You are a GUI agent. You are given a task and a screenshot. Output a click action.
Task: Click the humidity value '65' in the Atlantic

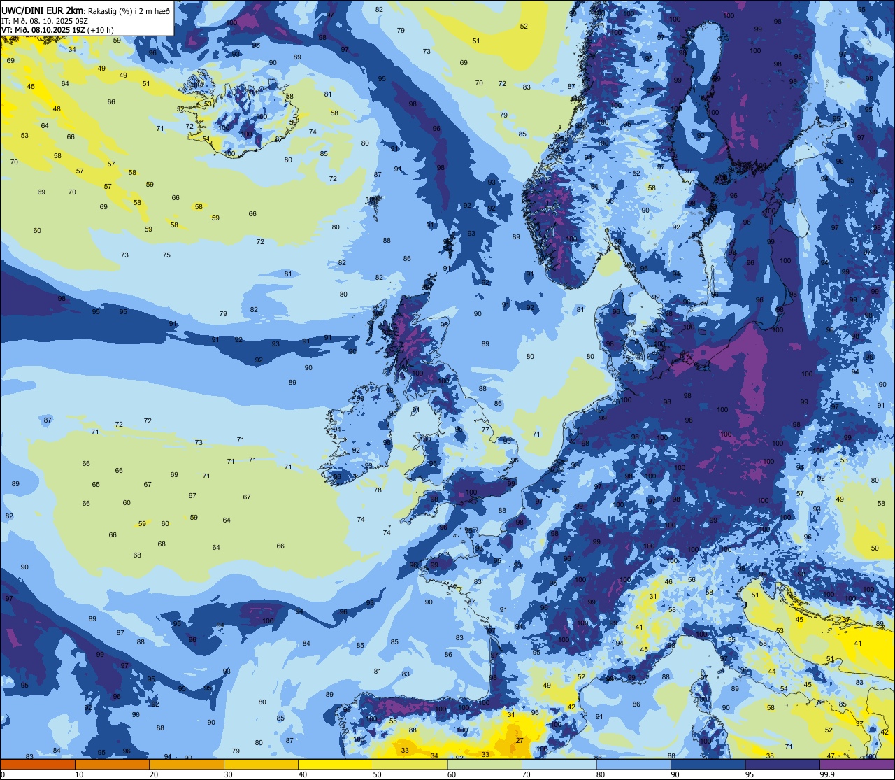tap(96, 484)
